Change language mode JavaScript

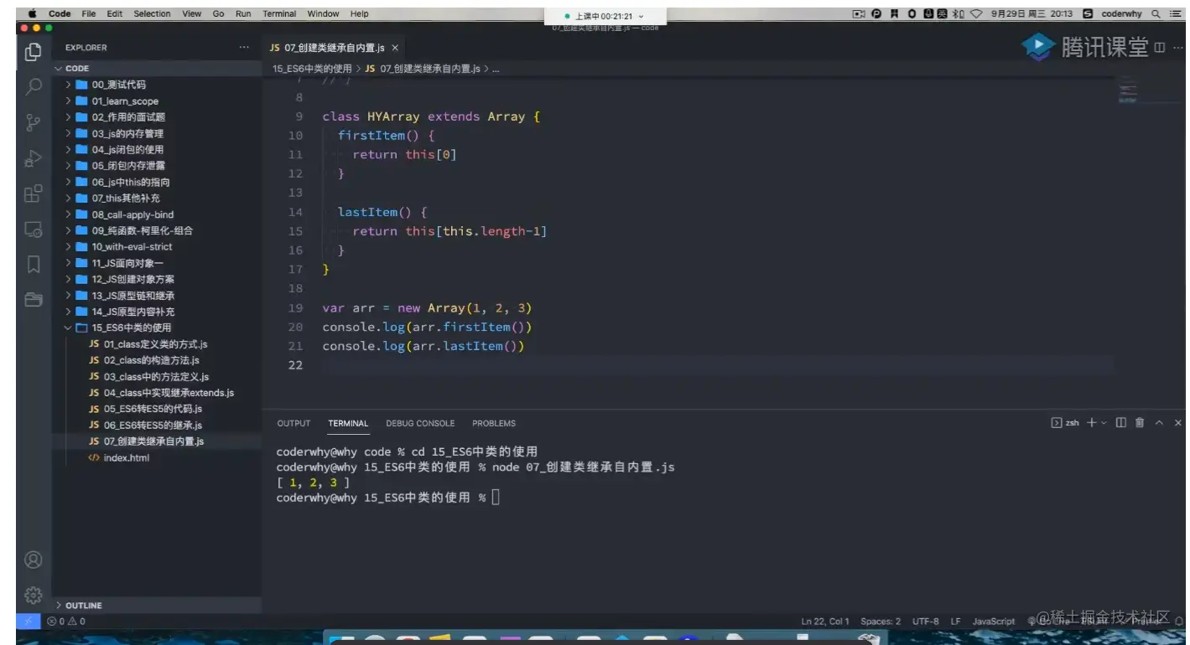pyautogui.click(x=994, y=622)
